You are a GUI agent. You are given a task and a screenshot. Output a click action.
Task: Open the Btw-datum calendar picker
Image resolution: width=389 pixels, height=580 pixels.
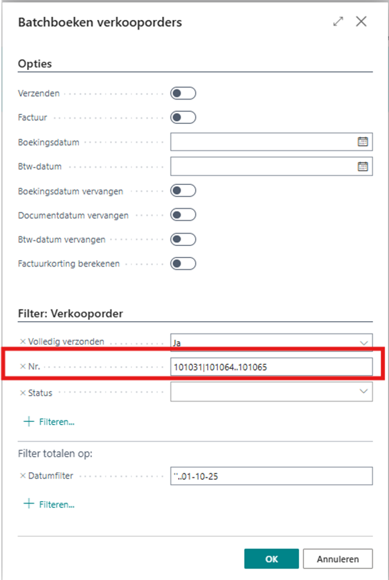[363, 167]
